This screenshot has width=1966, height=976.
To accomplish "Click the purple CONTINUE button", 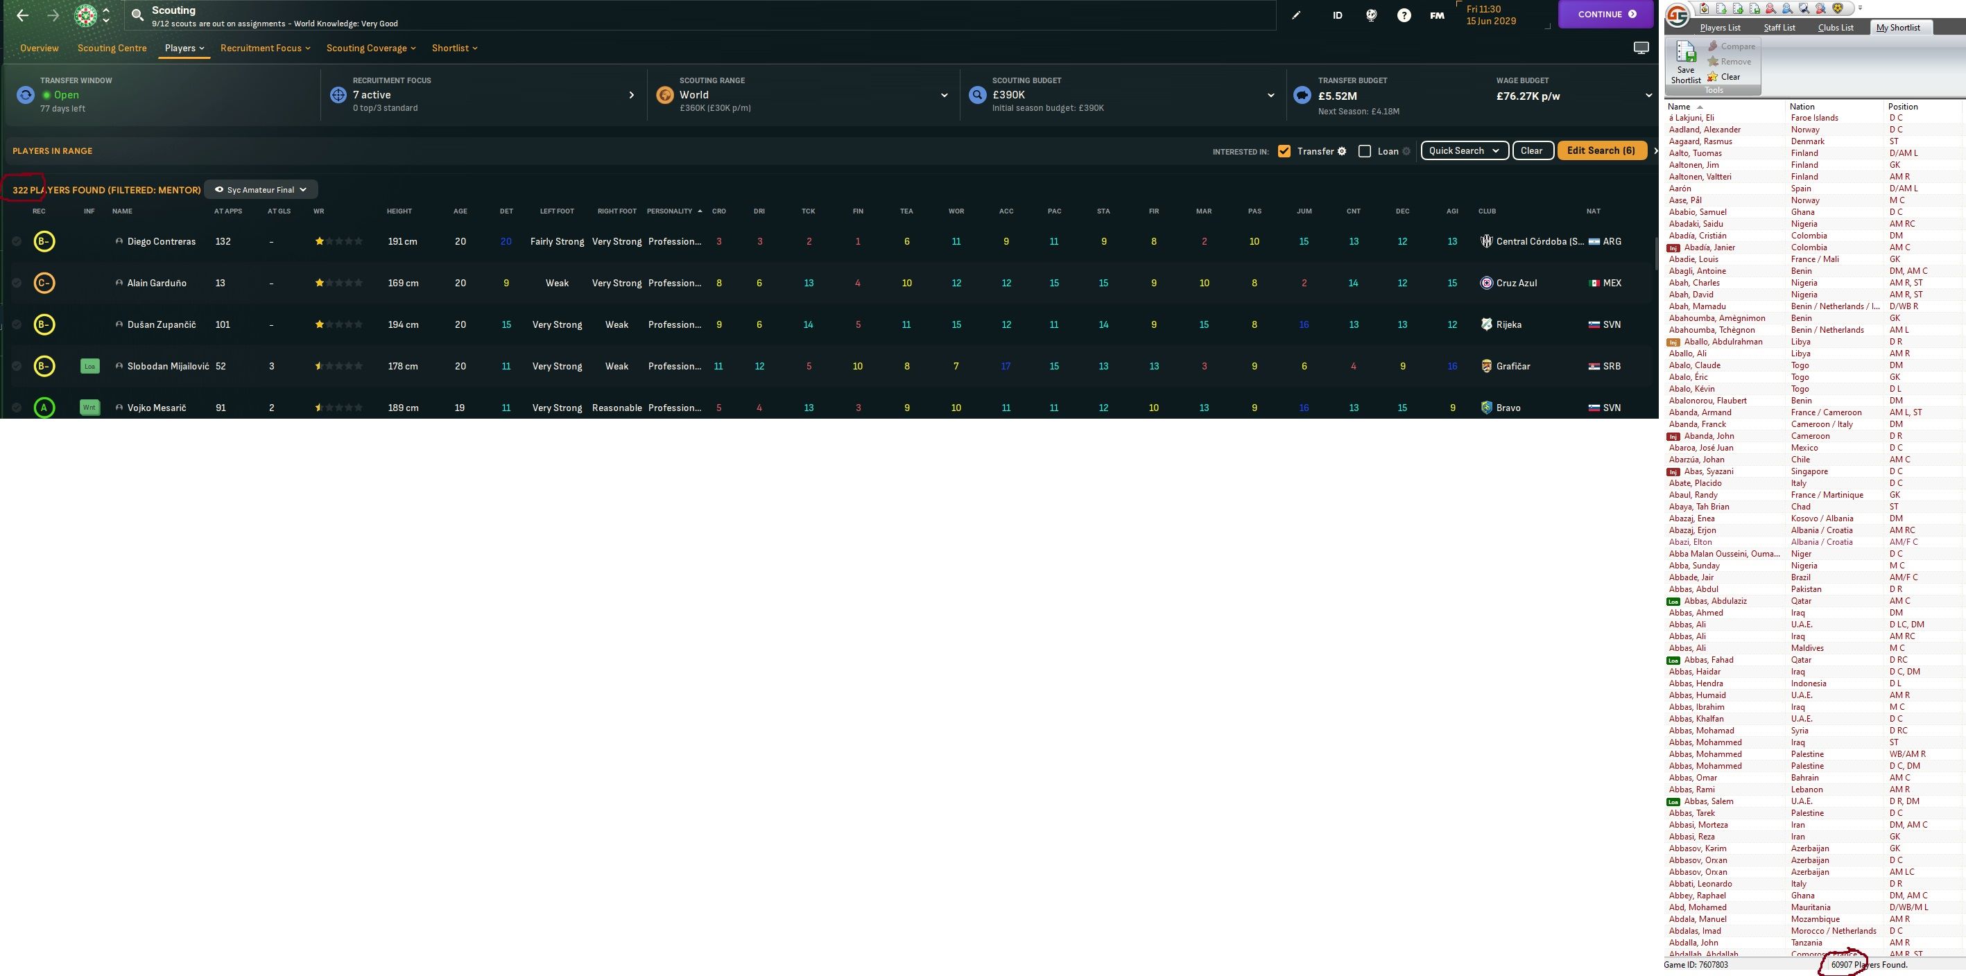I will pos(1607,15).
